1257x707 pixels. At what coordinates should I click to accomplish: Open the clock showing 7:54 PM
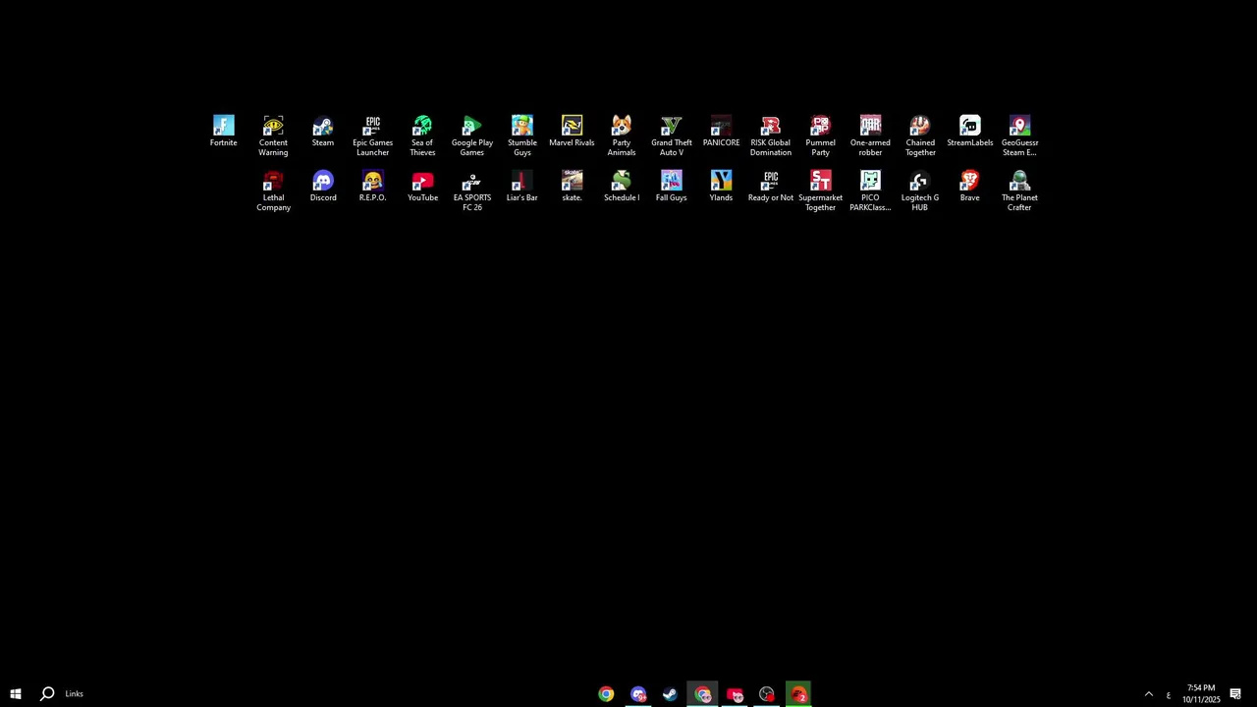point(1201,694)
